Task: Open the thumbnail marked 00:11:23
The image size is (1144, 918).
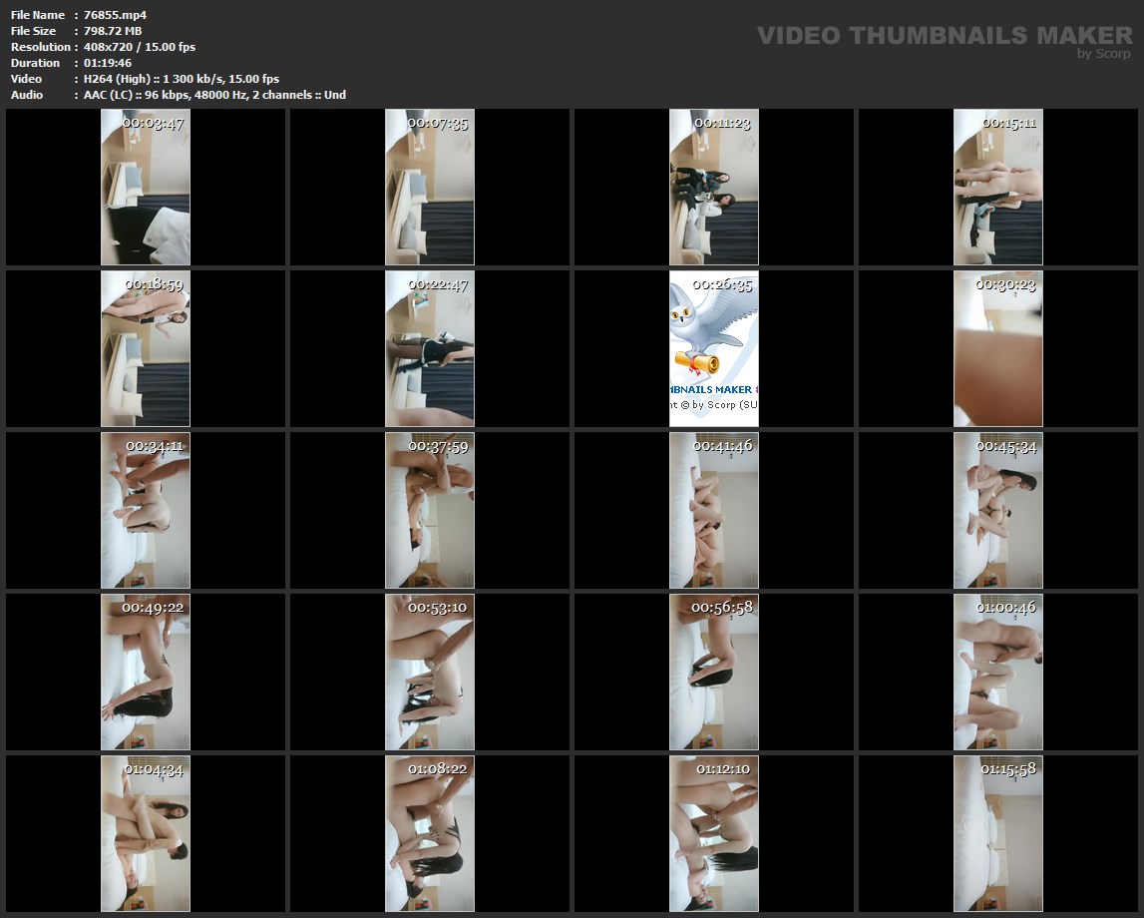Action: [714, 187]
